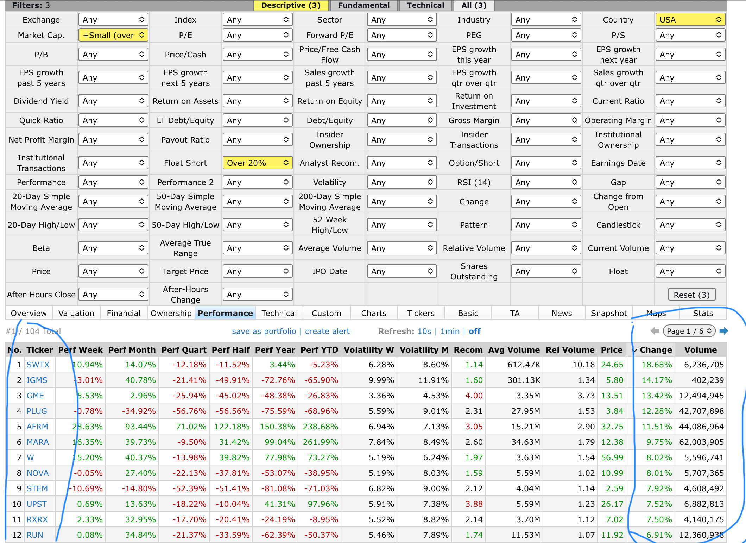
Task: Switch to the Fundamental filters tab
Action: tap(364, 5)
